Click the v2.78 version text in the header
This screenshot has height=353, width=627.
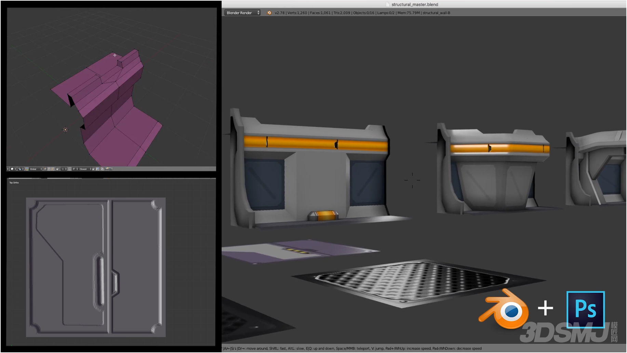coord(280,13)
